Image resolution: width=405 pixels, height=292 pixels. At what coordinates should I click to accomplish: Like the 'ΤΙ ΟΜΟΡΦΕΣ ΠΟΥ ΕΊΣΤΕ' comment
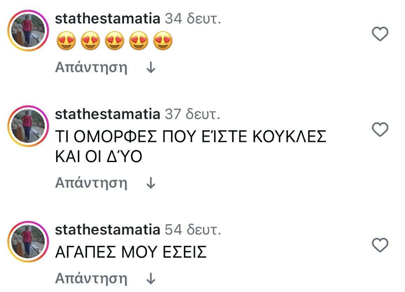[x=380, y=130]
